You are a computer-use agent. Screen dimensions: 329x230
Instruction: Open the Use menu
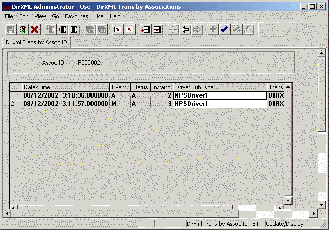99,16
